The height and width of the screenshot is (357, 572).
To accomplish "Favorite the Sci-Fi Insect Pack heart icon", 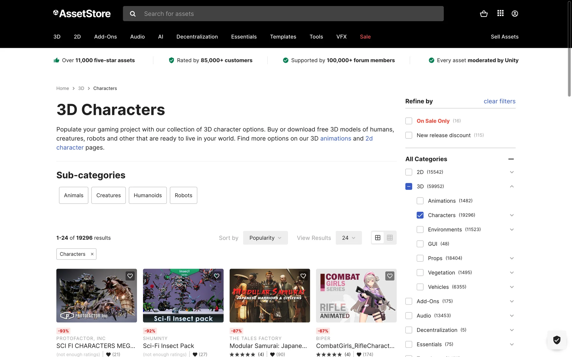I will pos(217,276).
